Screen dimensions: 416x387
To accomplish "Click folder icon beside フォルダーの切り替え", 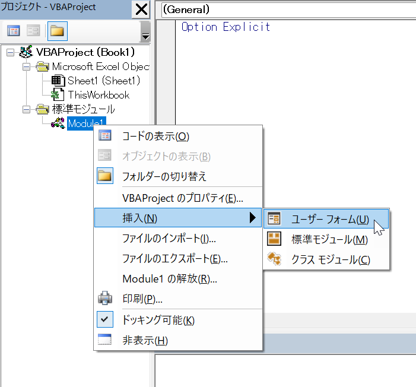I will (x=105, y=176).
